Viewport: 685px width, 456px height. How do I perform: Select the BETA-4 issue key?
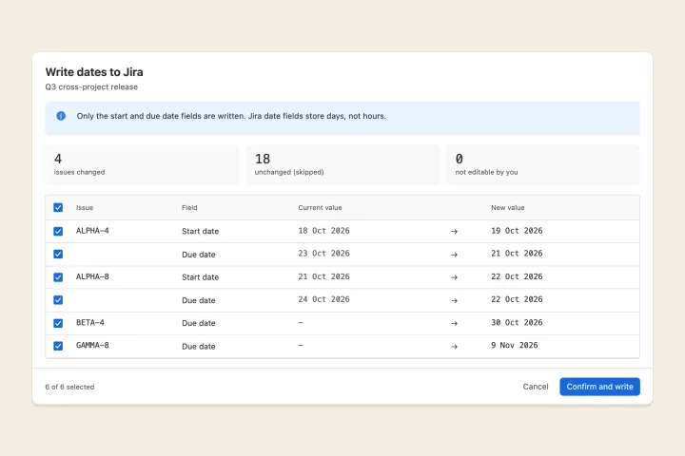coord(90,322)
